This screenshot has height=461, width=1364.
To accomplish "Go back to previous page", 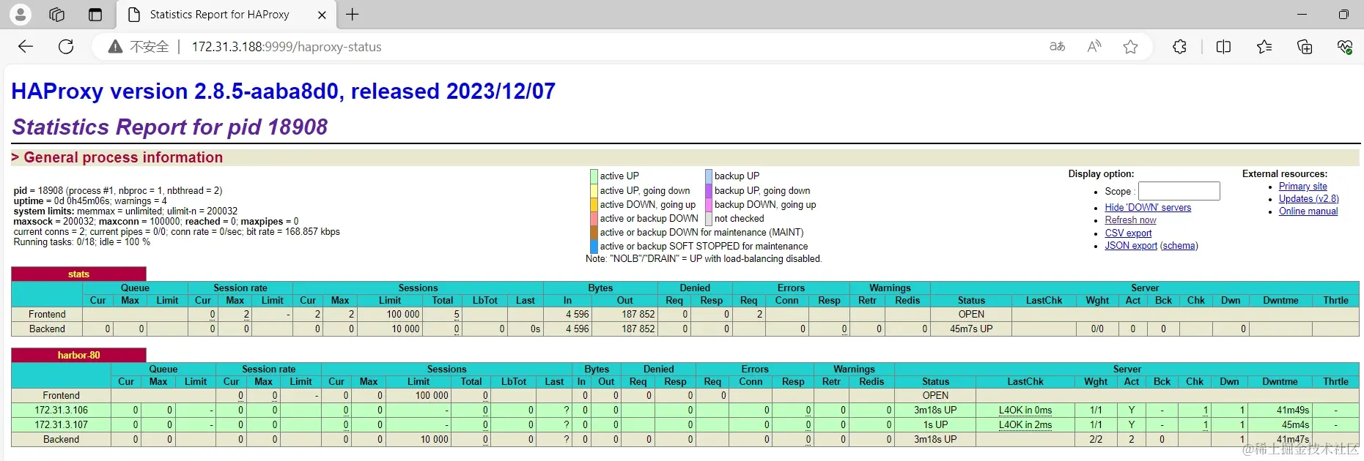I will point(26,47).
